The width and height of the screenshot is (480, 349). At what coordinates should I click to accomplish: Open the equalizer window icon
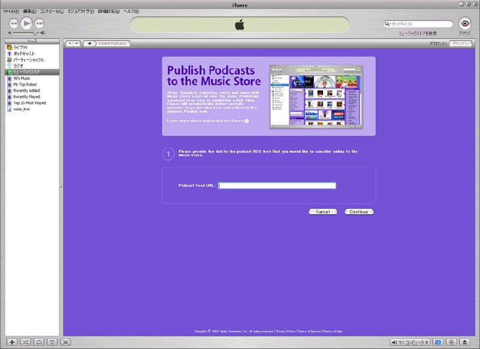[x=438, y=342]
